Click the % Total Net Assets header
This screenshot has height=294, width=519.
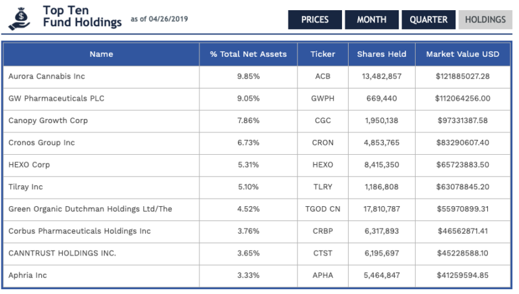click(248, 54)
